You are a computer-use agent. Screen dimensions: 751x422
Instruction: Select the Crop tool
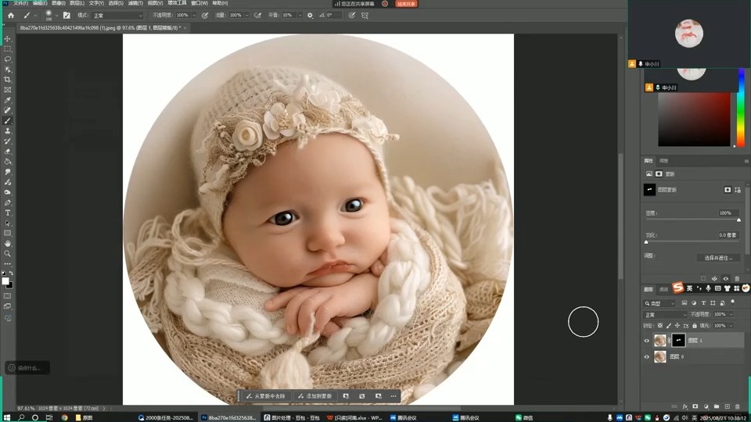[x=7, y=80]
